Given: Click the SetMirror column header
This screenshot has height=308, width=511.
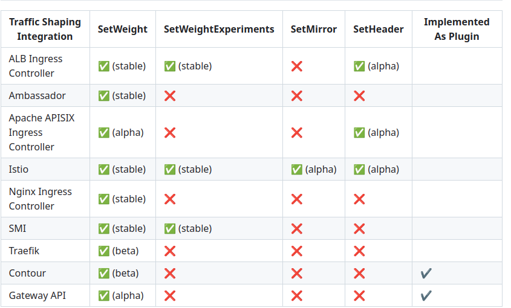Looking at the screenshot, I should tap(313, 30).
